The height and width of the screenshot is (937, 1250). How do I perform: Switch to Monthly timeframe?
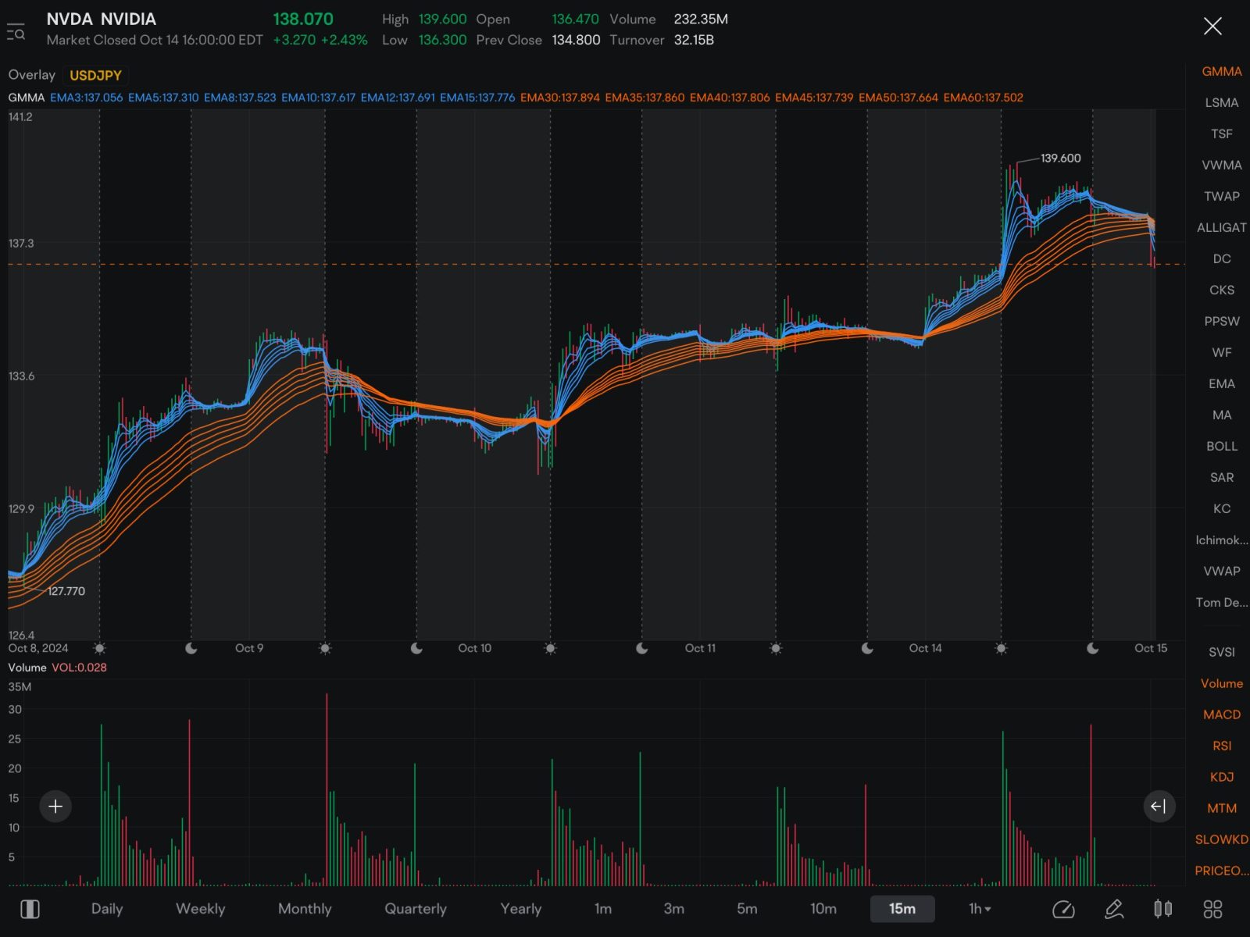coord(305,909)
